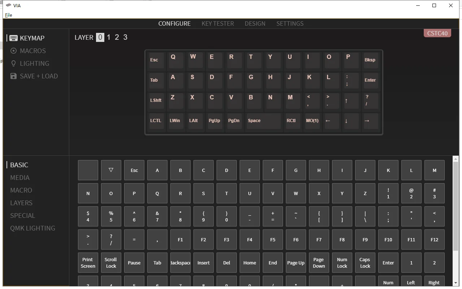Select the MO(1) key on keymap

click(312, 121)
